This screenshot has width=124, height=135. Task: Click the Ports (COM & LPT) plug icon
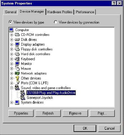point(17,83)
